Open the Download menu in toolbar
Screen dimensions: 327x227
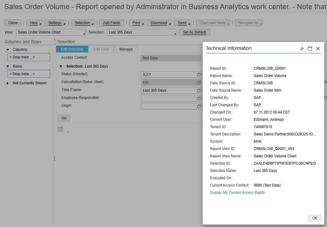[x=159, y=23]
